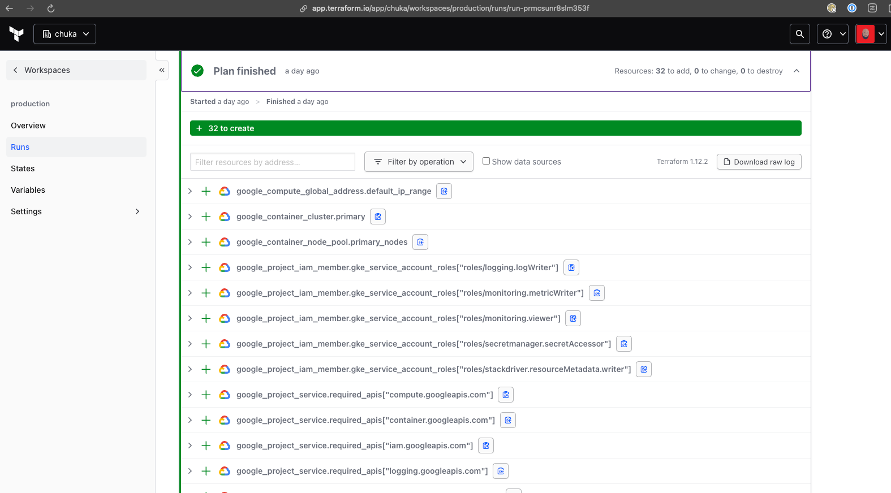Expand the roles/logging.logWriter row
Screen dimensions: 891x493
[190, 267]
